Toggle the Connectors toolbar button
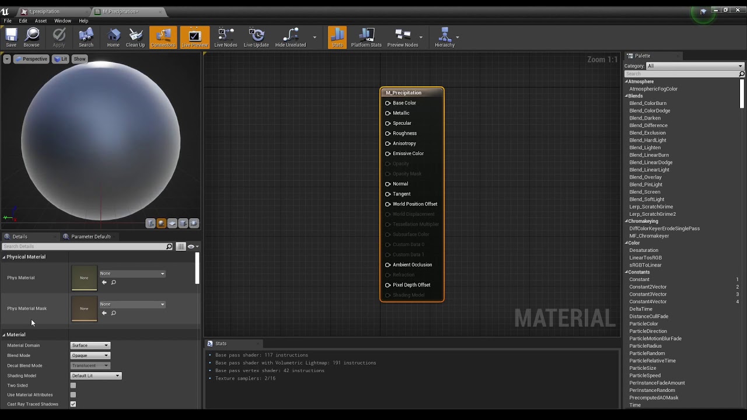 163,37
